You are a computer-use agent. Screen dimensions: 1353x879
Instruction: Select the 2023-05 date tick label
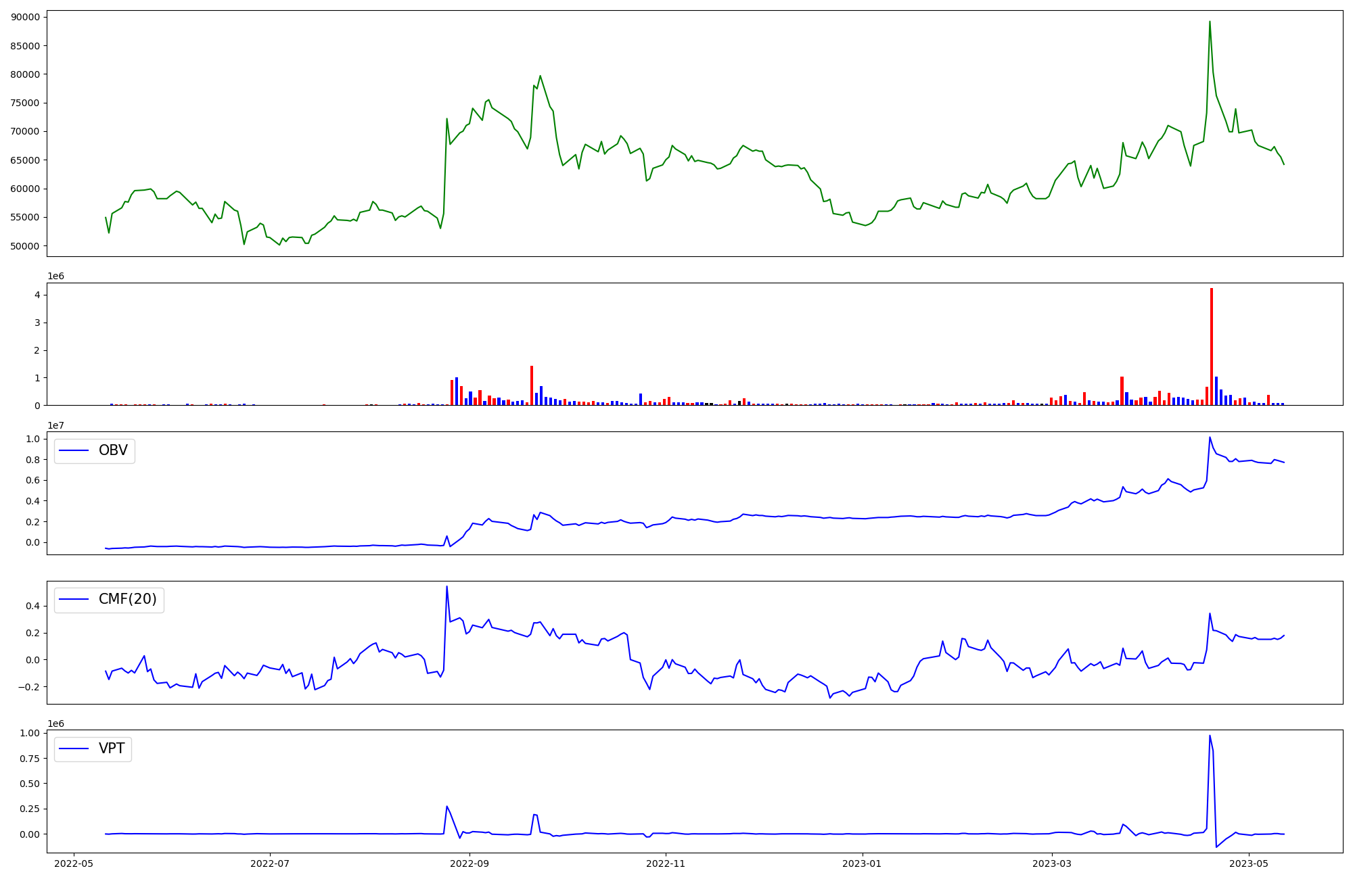1248,863
